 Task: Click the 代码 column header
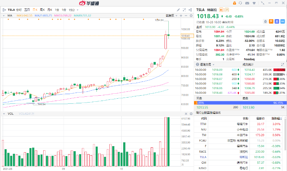[204, 119]
